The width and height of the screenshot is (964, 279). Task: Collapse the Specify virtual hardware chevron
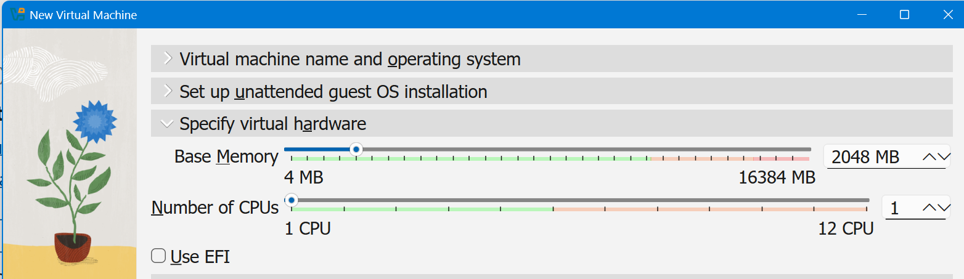point(167,124)
